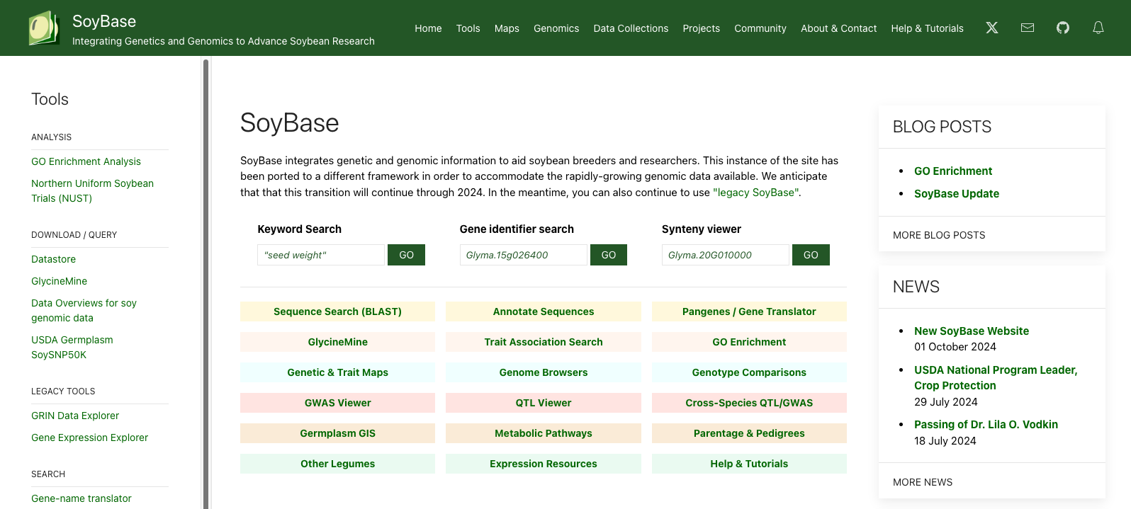This screenshot has width=1131, height=509.
Task: Click MORE BLOG POSTS
Action: click(x=939, y=235)
